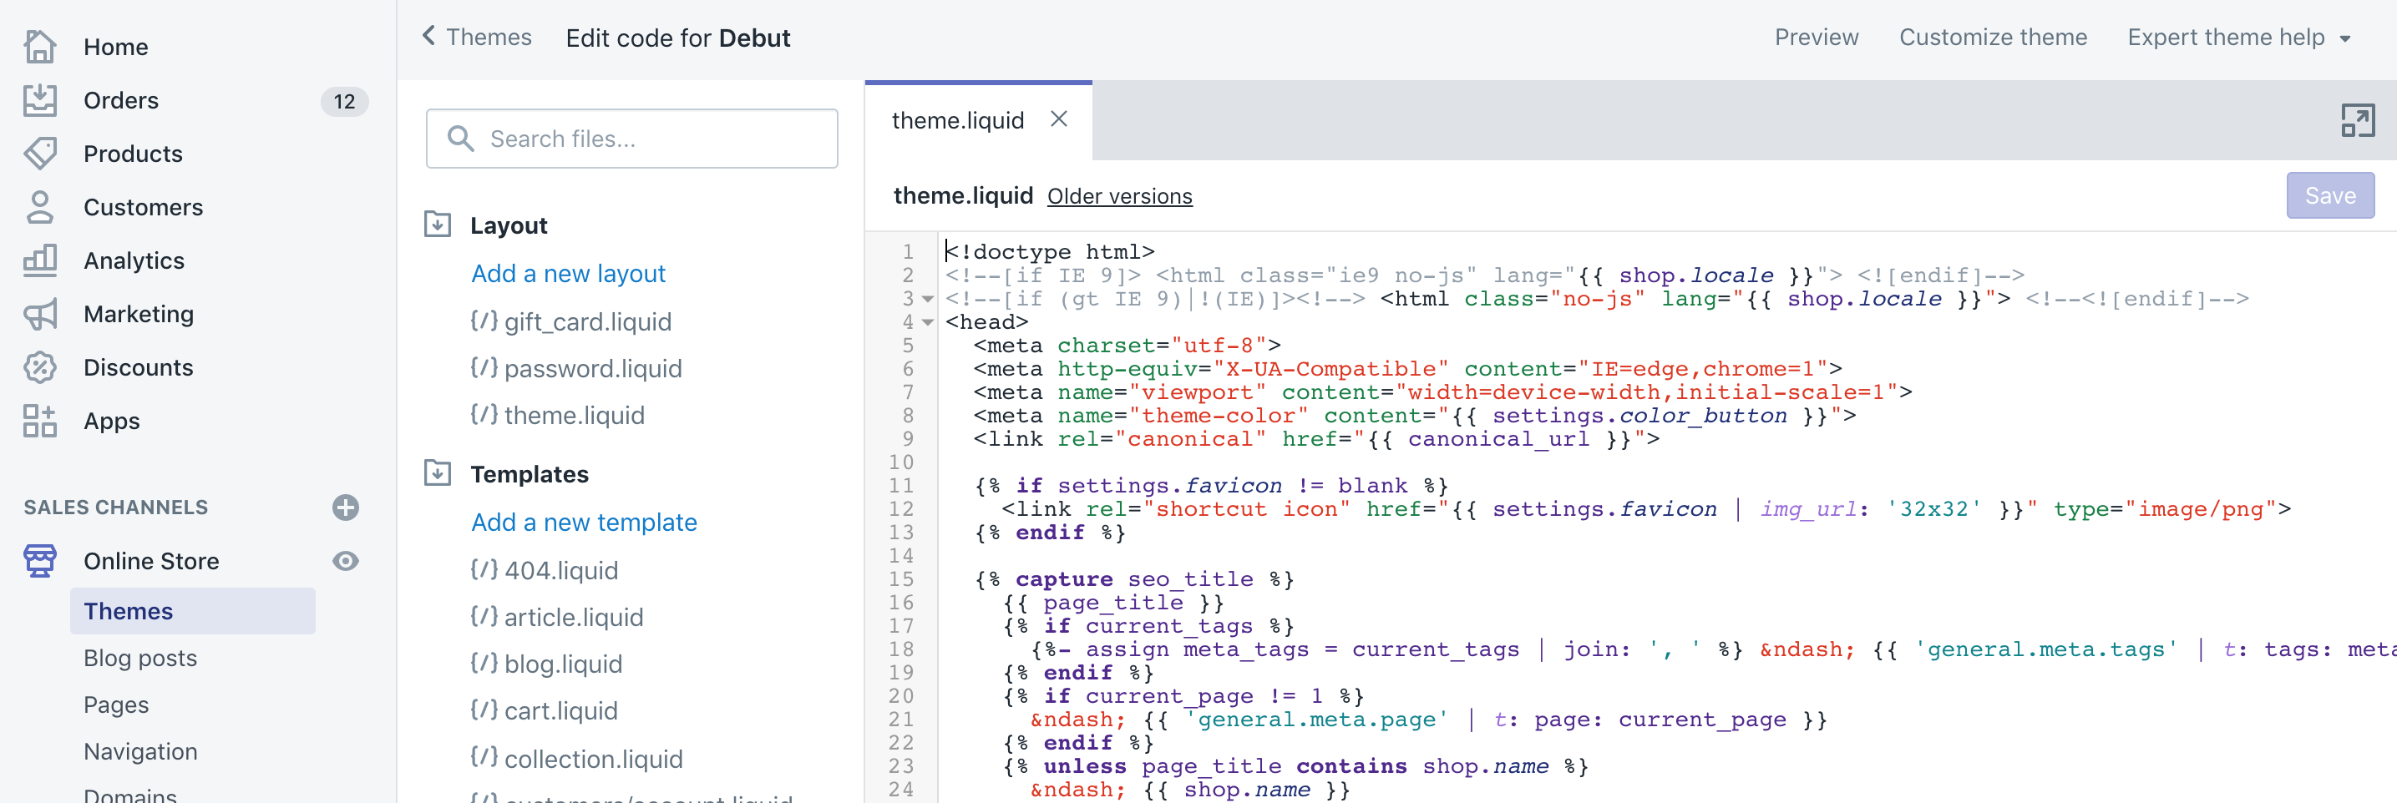Image resolution: width=2397 pixels, height=803 pixels.
Task: Click Customize theme
Action: 1992,38
